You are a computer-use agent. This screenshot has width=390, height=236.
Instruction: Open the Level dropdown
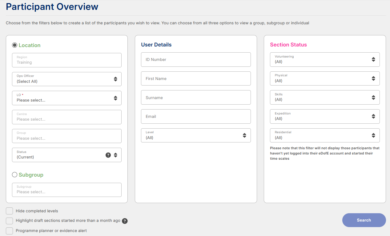[x=196, y=135]
